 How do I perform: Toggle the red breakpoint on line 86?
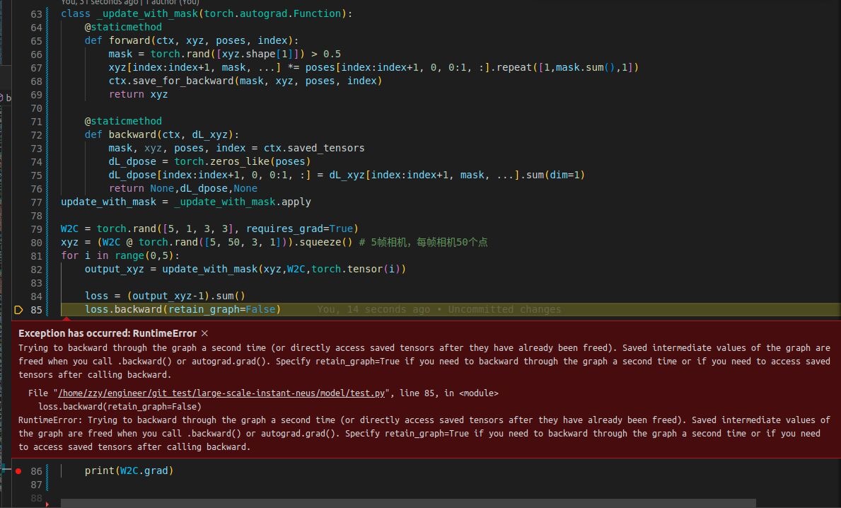pos(18,471)
